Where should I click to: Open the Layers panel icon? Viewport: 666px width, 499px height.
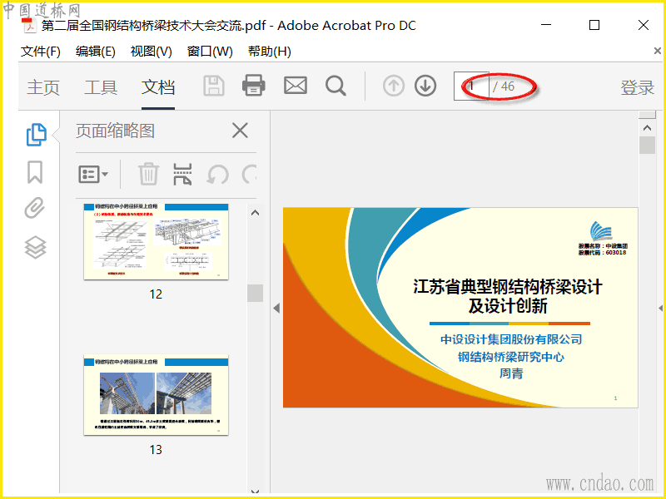click(35, 247)
